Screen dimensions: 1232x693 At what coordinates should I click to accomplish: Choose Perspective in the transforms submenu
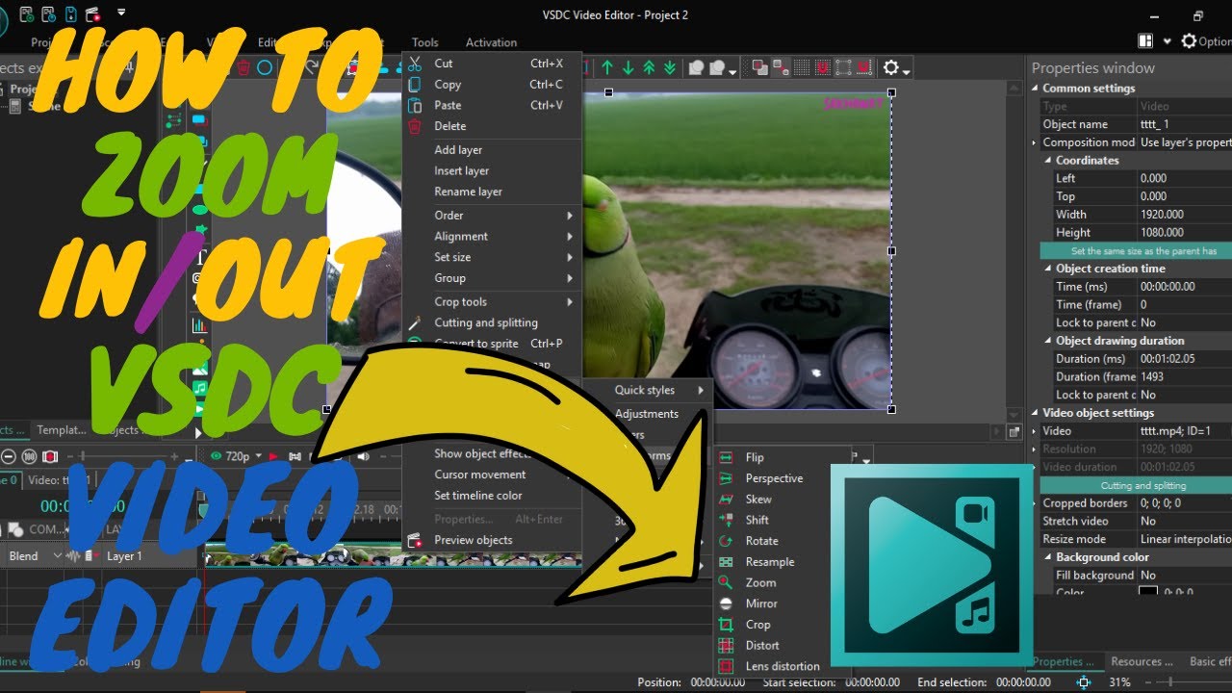point(774,478)
